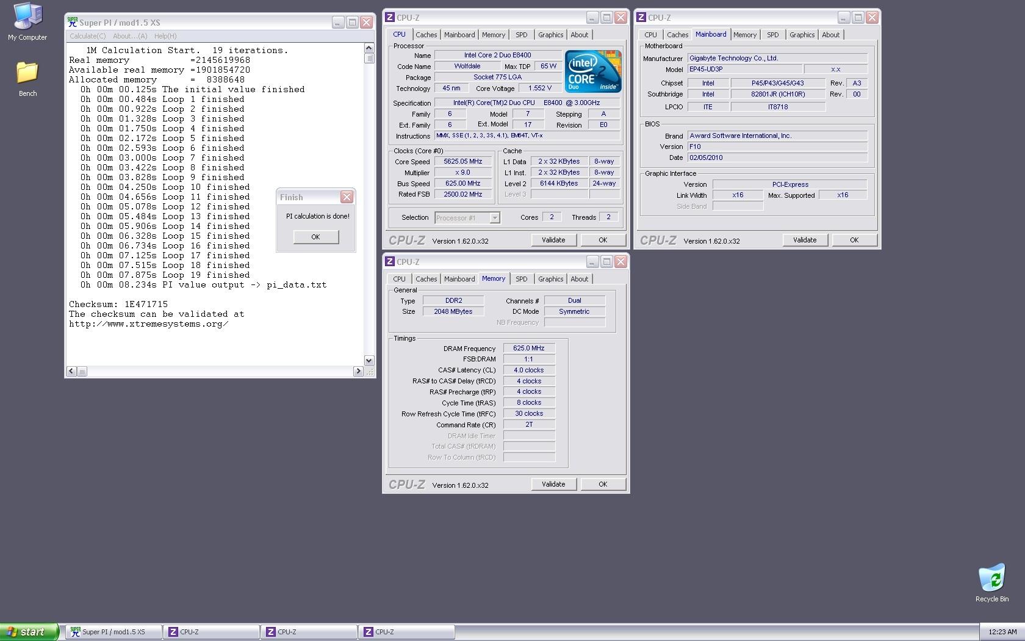
Task: Open My Computer desktop icon
Action: (x=27, y=22)
